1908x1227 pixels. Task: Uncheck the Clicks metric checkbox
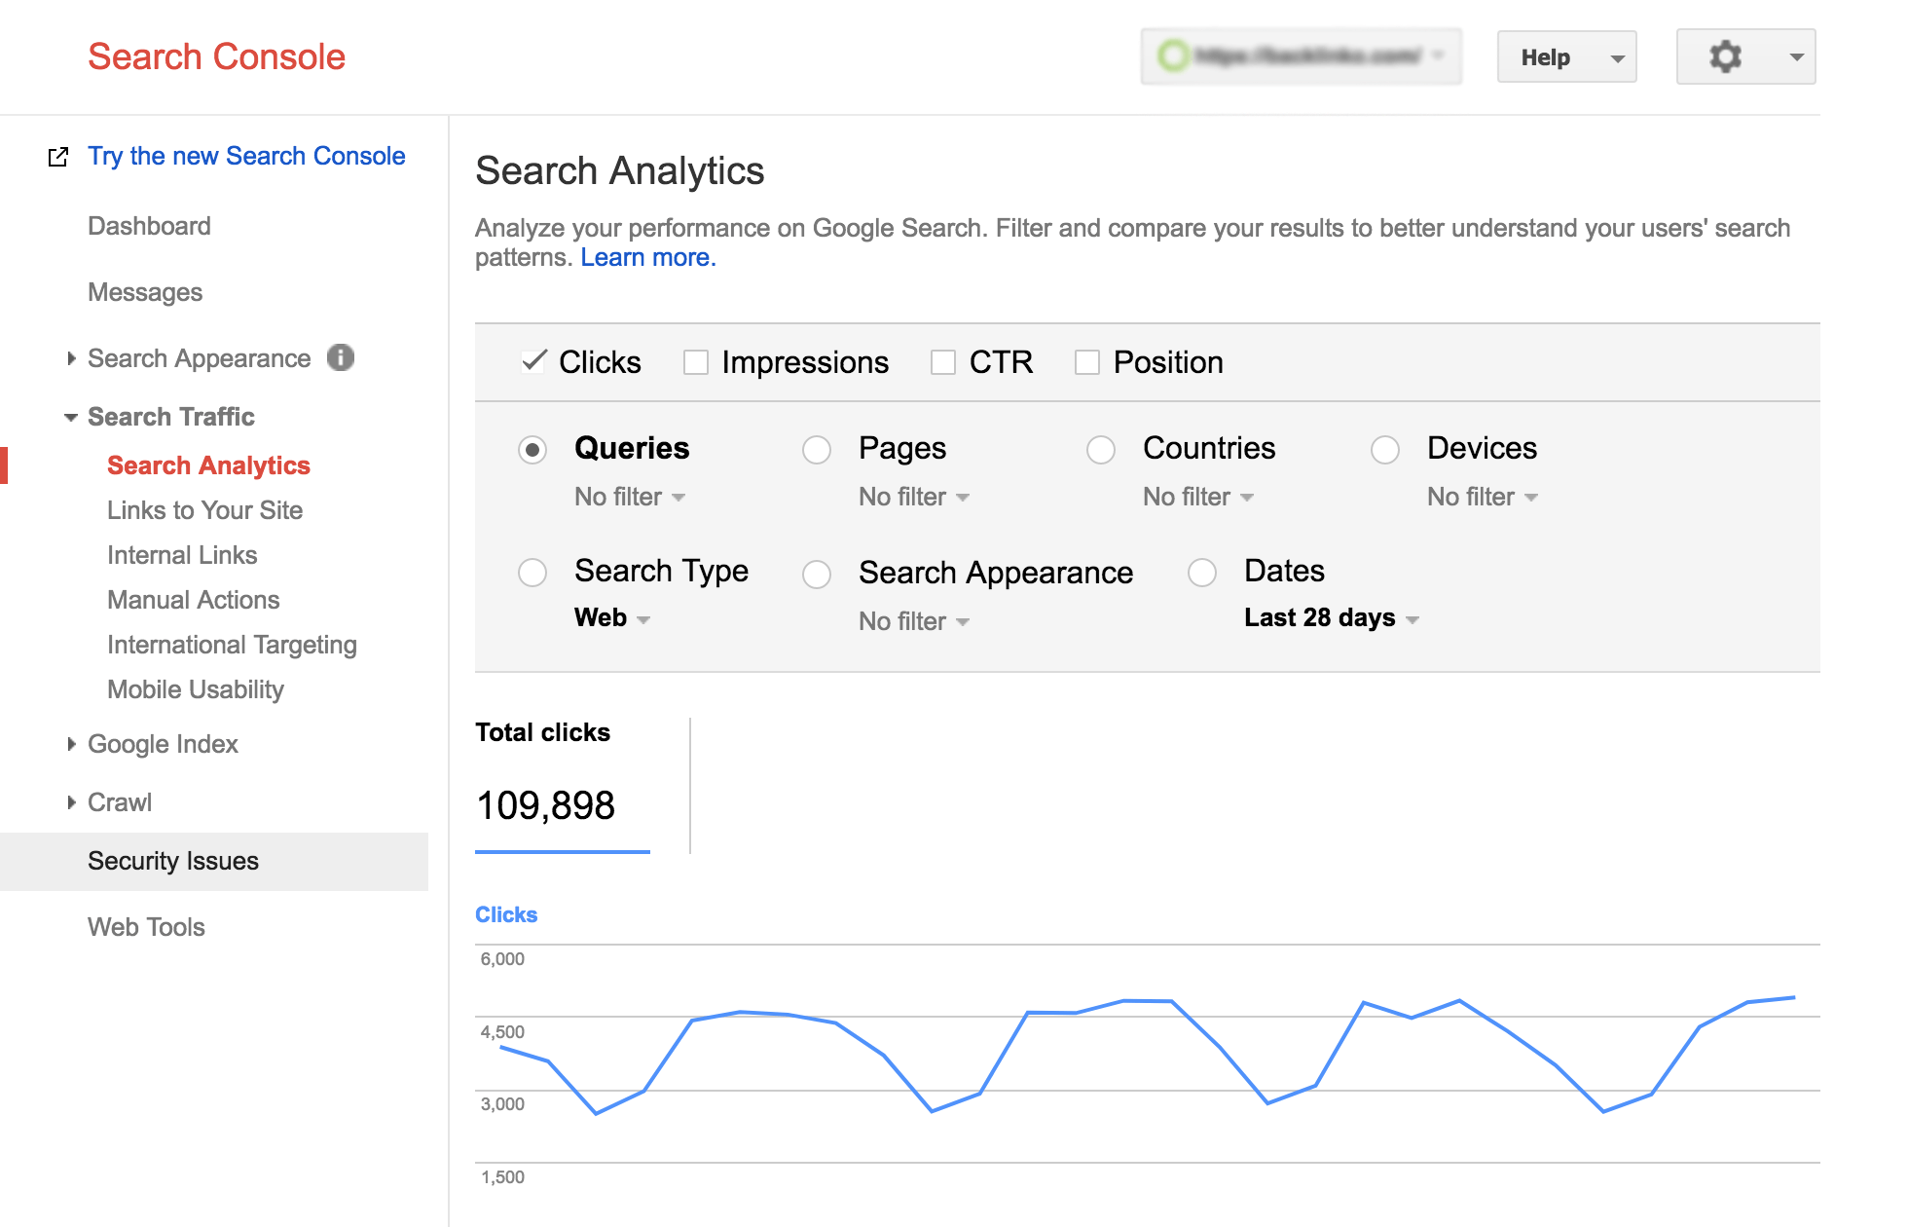click(x=533, y=362)
